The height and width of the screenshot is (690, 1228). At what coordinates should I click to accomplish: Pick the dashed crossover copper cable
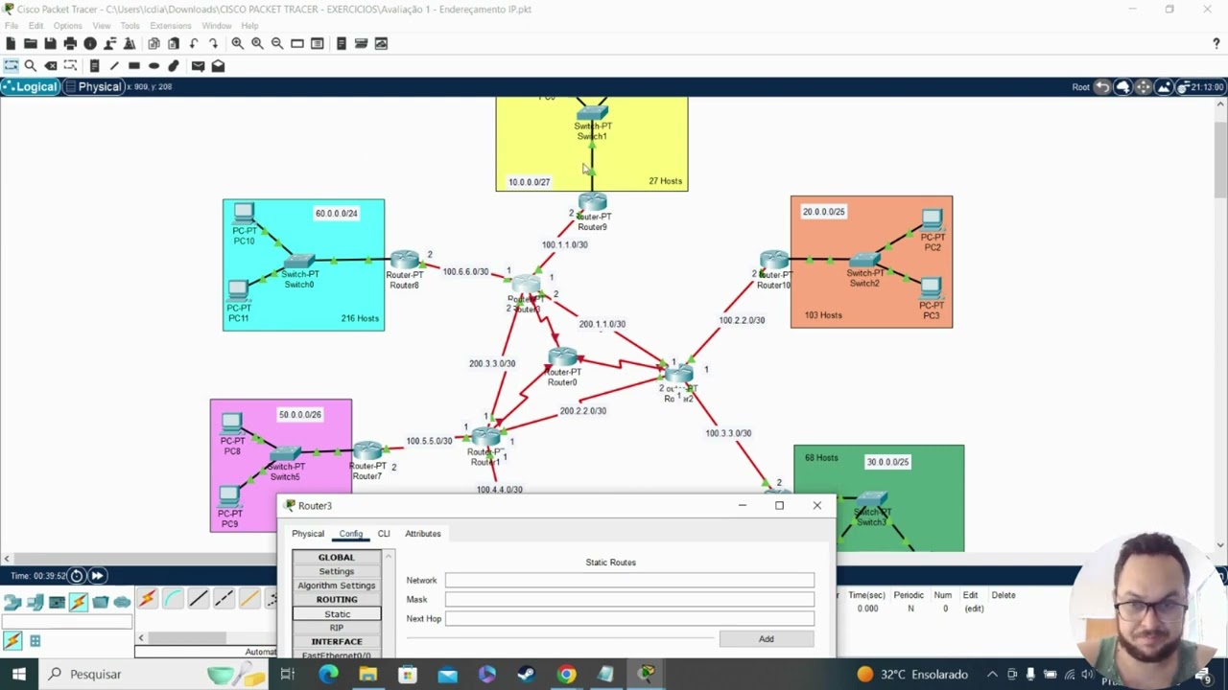[224, 599]
